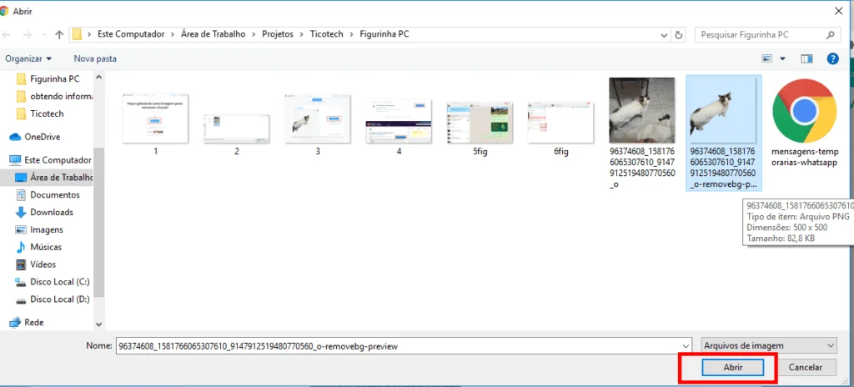Toggle the preview pane

pos(806,58)
